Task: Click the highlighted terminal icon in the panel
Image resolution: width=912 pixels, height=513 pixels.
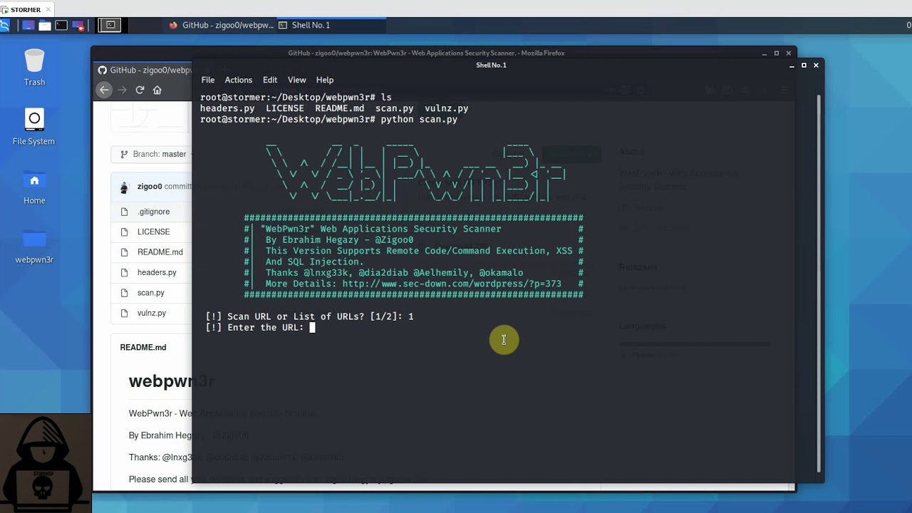Action: click(110, 25)
